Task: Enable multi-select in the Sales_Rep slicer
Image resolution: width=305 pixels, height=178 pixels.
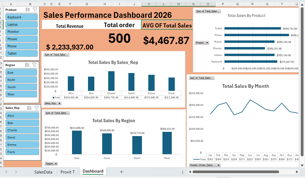Action: (29, 108)
